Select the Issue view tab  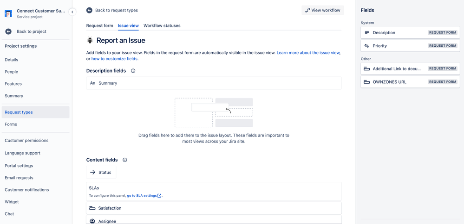[x=128, y=25]
